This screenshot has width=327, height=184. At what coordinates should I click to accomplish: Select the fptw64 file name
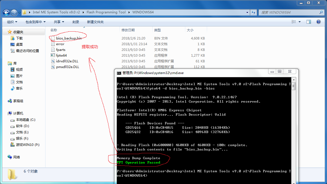(x=62, y=56)
